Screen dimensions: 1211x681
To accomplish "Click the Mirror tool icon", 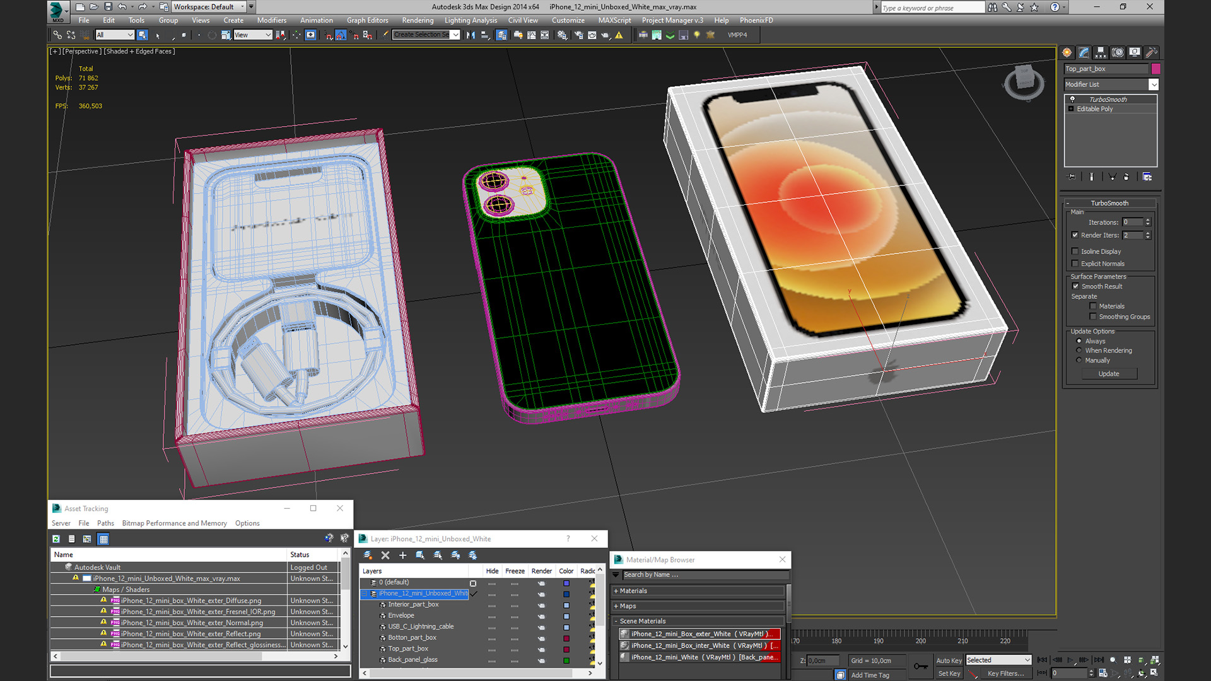I will click(471, 35).
